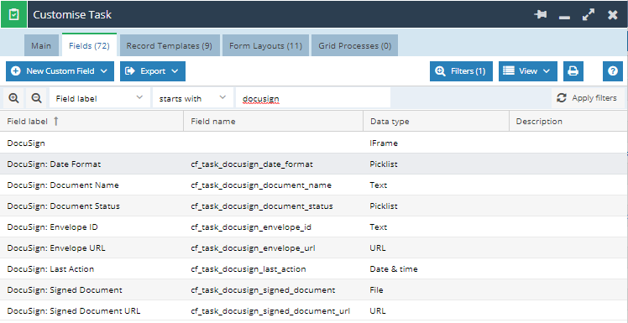Open the View dropdown menu

527,71
